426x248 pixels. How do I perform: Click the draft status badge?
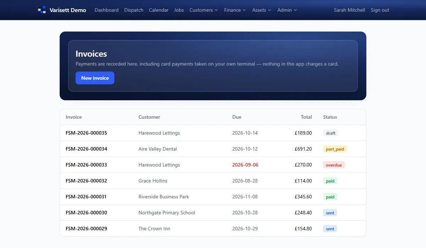331,133
